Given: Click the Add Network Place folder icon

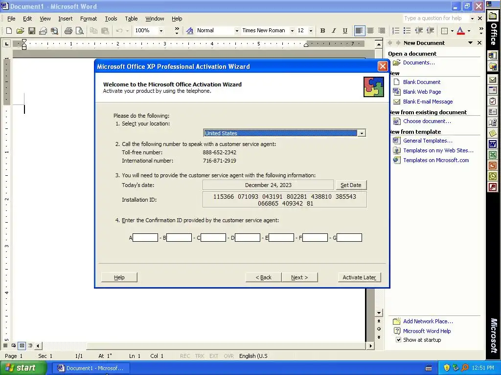Looking at the screenshot, I should (396, 321).
